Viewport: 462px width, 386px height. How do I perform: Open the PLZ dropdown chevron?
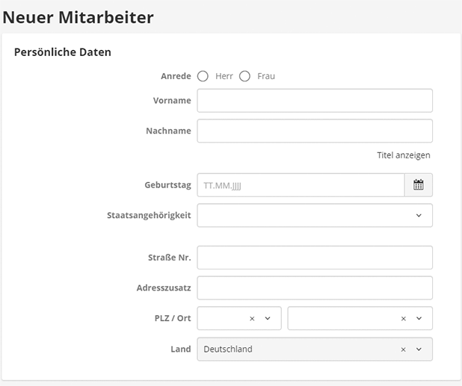point(268,318)
